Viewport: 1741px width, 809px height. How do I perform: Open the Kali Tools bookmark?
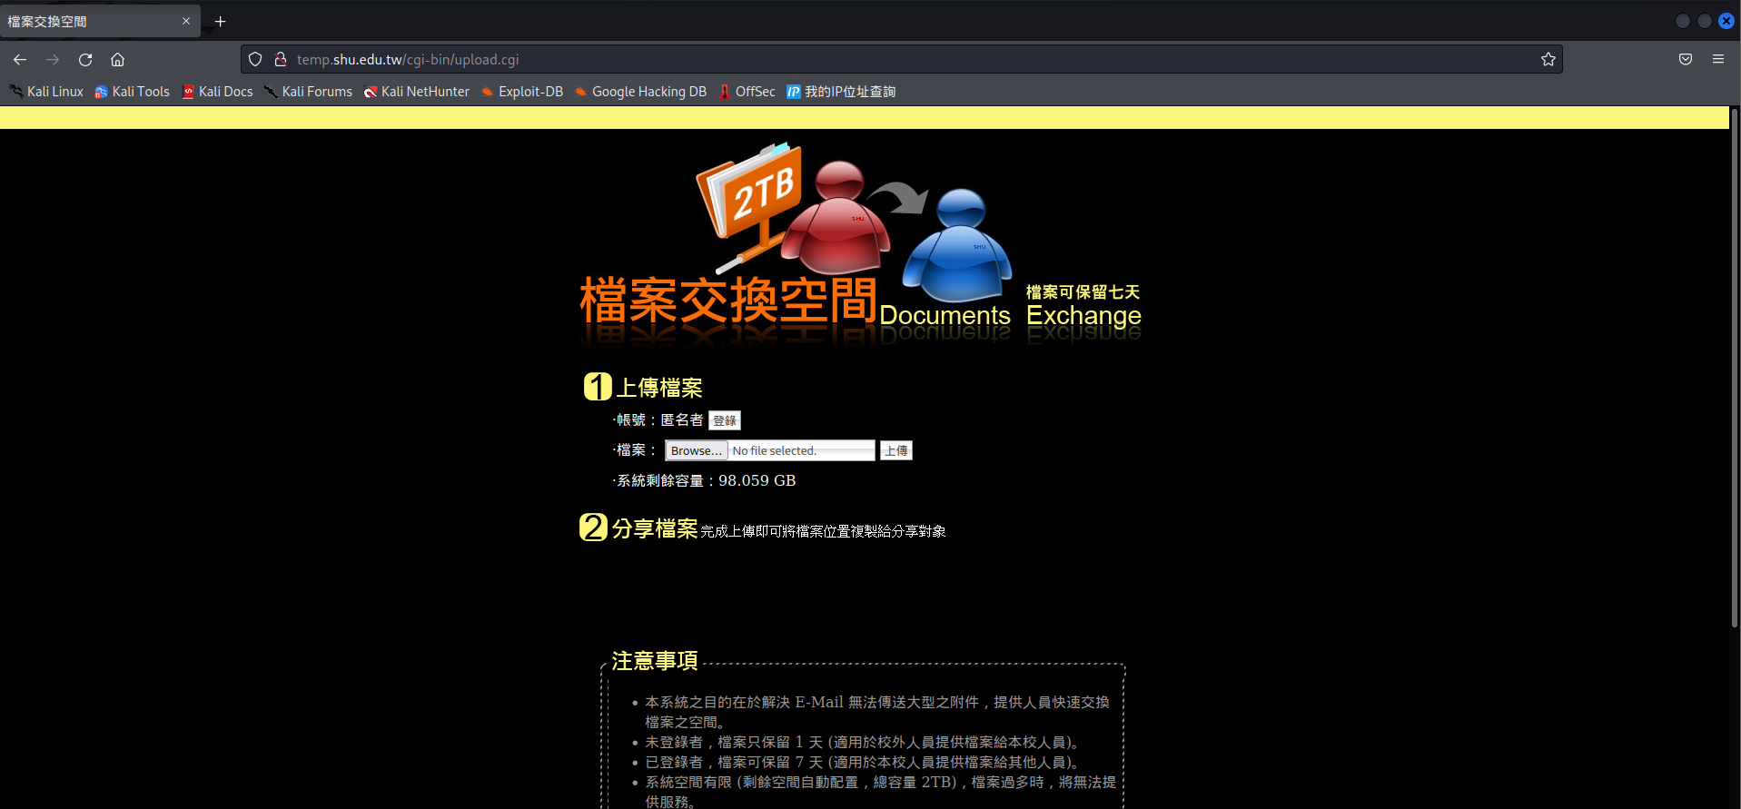click(x=132, y=92)
